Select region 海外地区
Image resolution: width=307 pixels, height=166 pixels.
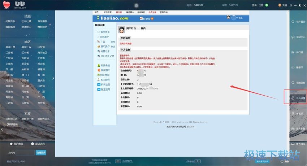click(x=42, y=53)
